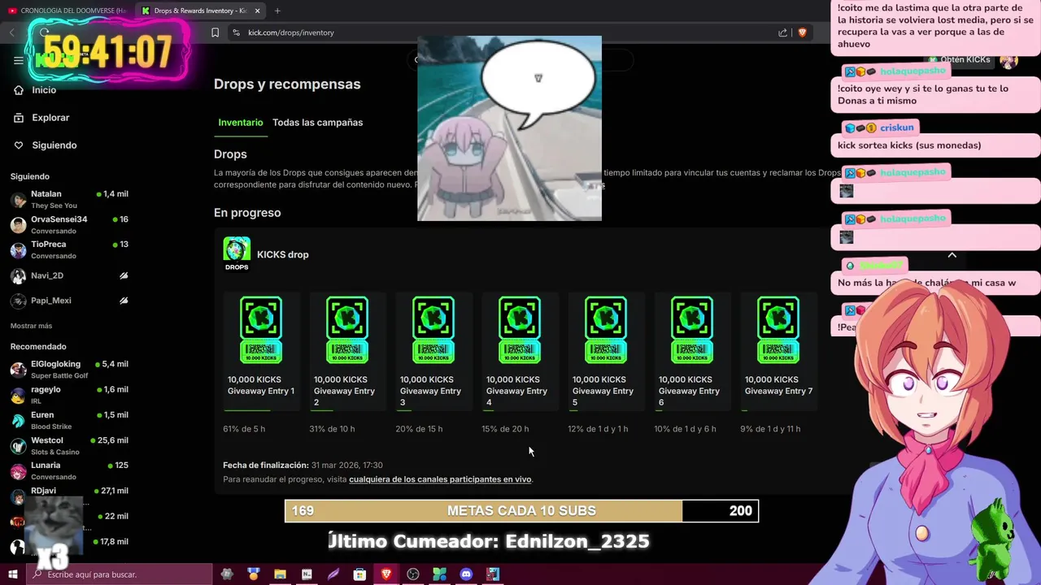Screen dimensions: 1041x585
Task: Open Navi_2D offline channel
Action: [69, 276]
